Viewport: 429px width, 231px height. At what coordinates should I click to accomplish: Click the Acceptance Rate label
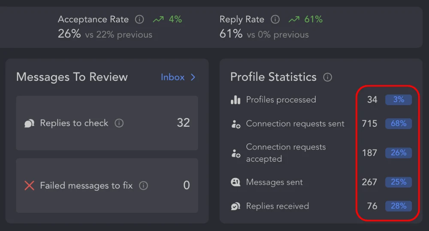(x=93, y=19)
